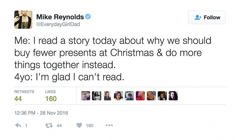Viewport: 240px width, 140px height.
Task: Open the @EverydayGirlDad handle link
Action: (x=58, y=24)
